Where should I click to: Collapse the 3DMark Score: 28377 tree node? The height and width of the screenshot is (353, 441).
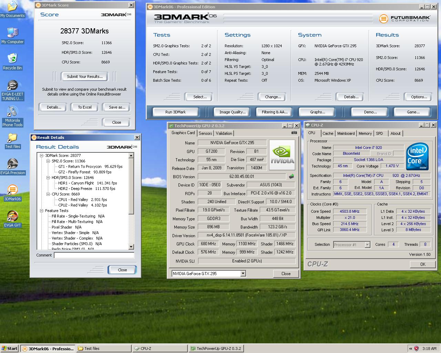(x=42, y=155)
